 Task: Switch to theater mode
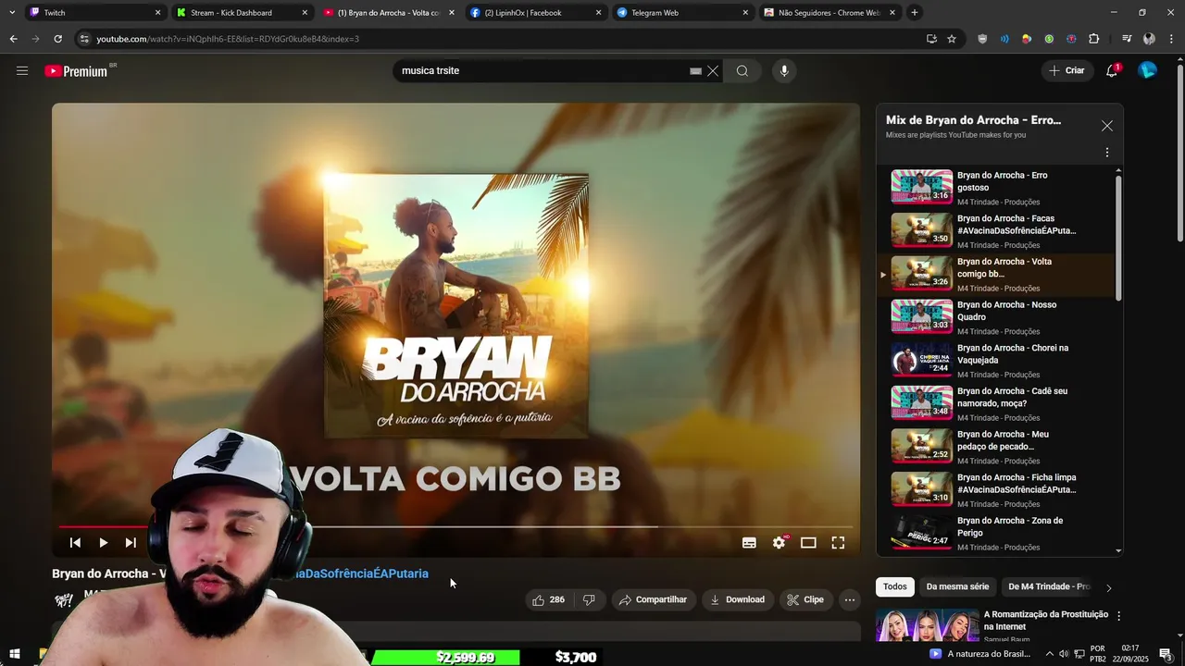tap(808, 543)
